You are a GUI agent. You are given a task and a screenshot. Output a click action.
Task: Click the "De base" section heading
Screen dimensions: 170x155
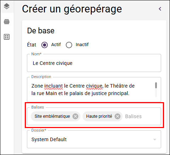[x=41, y=31]
